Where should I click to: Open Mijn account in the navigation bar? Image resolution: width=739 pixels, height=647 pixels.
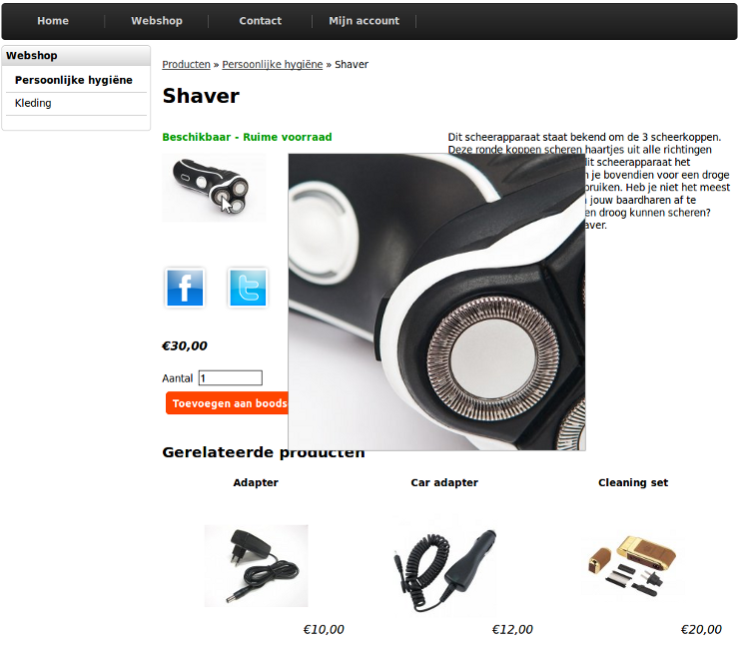tap(364, 21)
